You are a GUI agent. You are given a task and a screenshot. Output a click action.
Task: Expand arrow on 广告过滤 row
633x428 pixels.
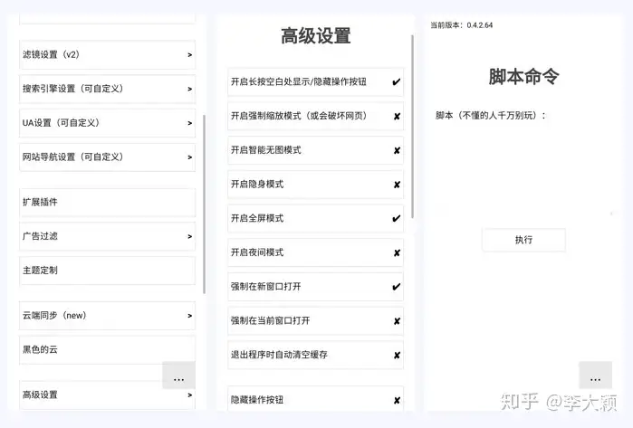[190, 236]
